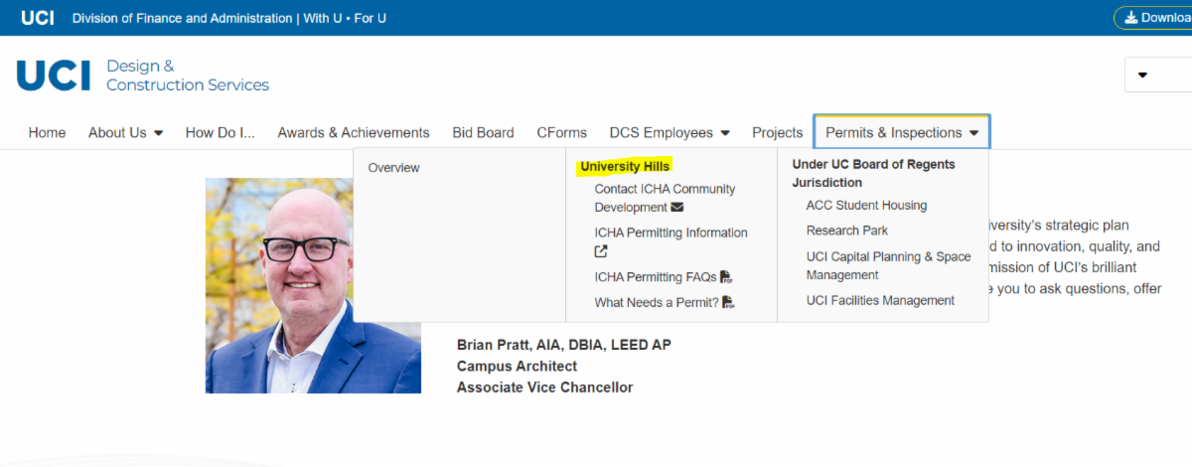Click the photo of Brian Pratt

313,286
